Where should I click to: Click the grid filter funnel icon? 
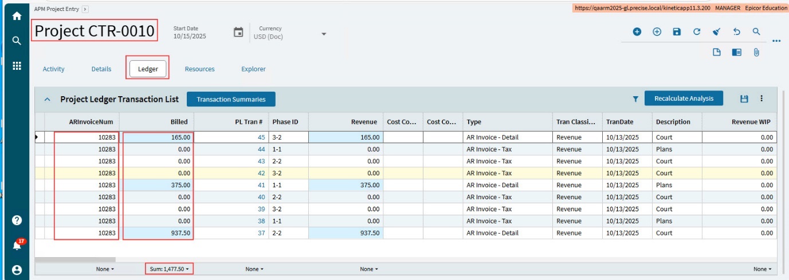coord(635,99)
